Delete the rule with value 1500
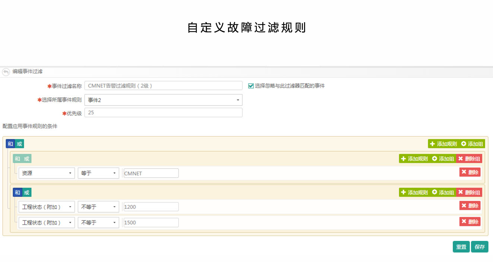This screenshot has height=262, width=493. [x=470, y=221]
